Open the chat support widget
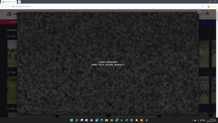This screenshot has height=123, width=218. point(211,113)
